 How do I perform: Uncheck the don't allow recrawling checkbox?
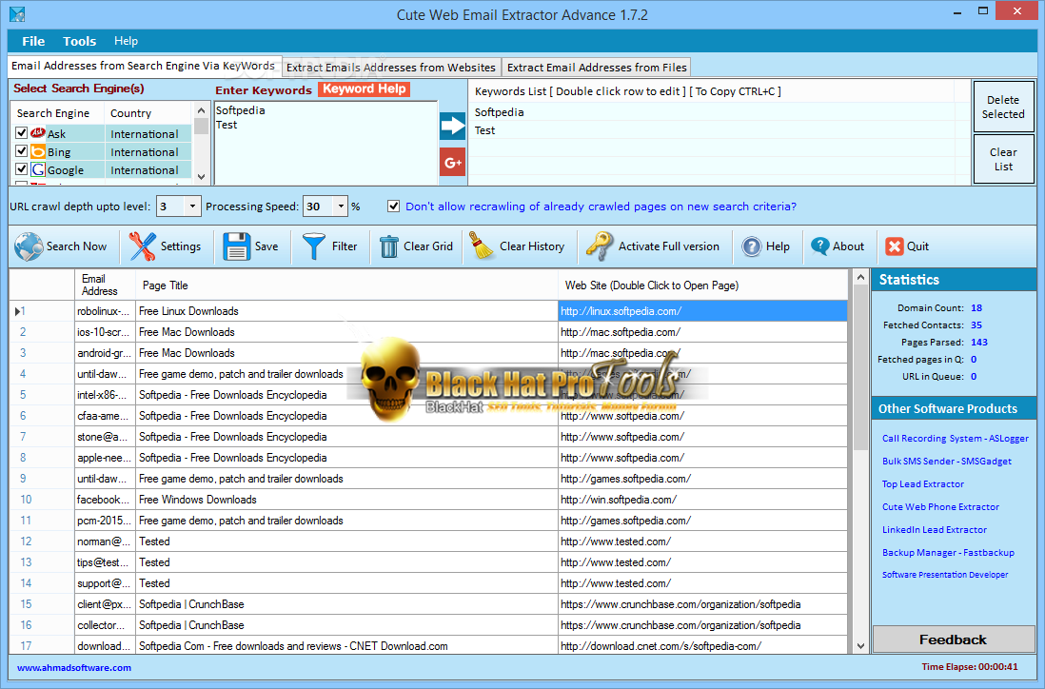(x=394, y=206)
